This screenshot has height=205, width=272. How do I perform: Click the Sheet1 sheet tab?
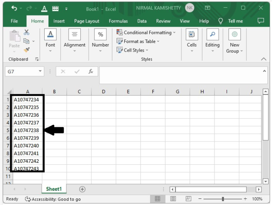tap(54, 189)
